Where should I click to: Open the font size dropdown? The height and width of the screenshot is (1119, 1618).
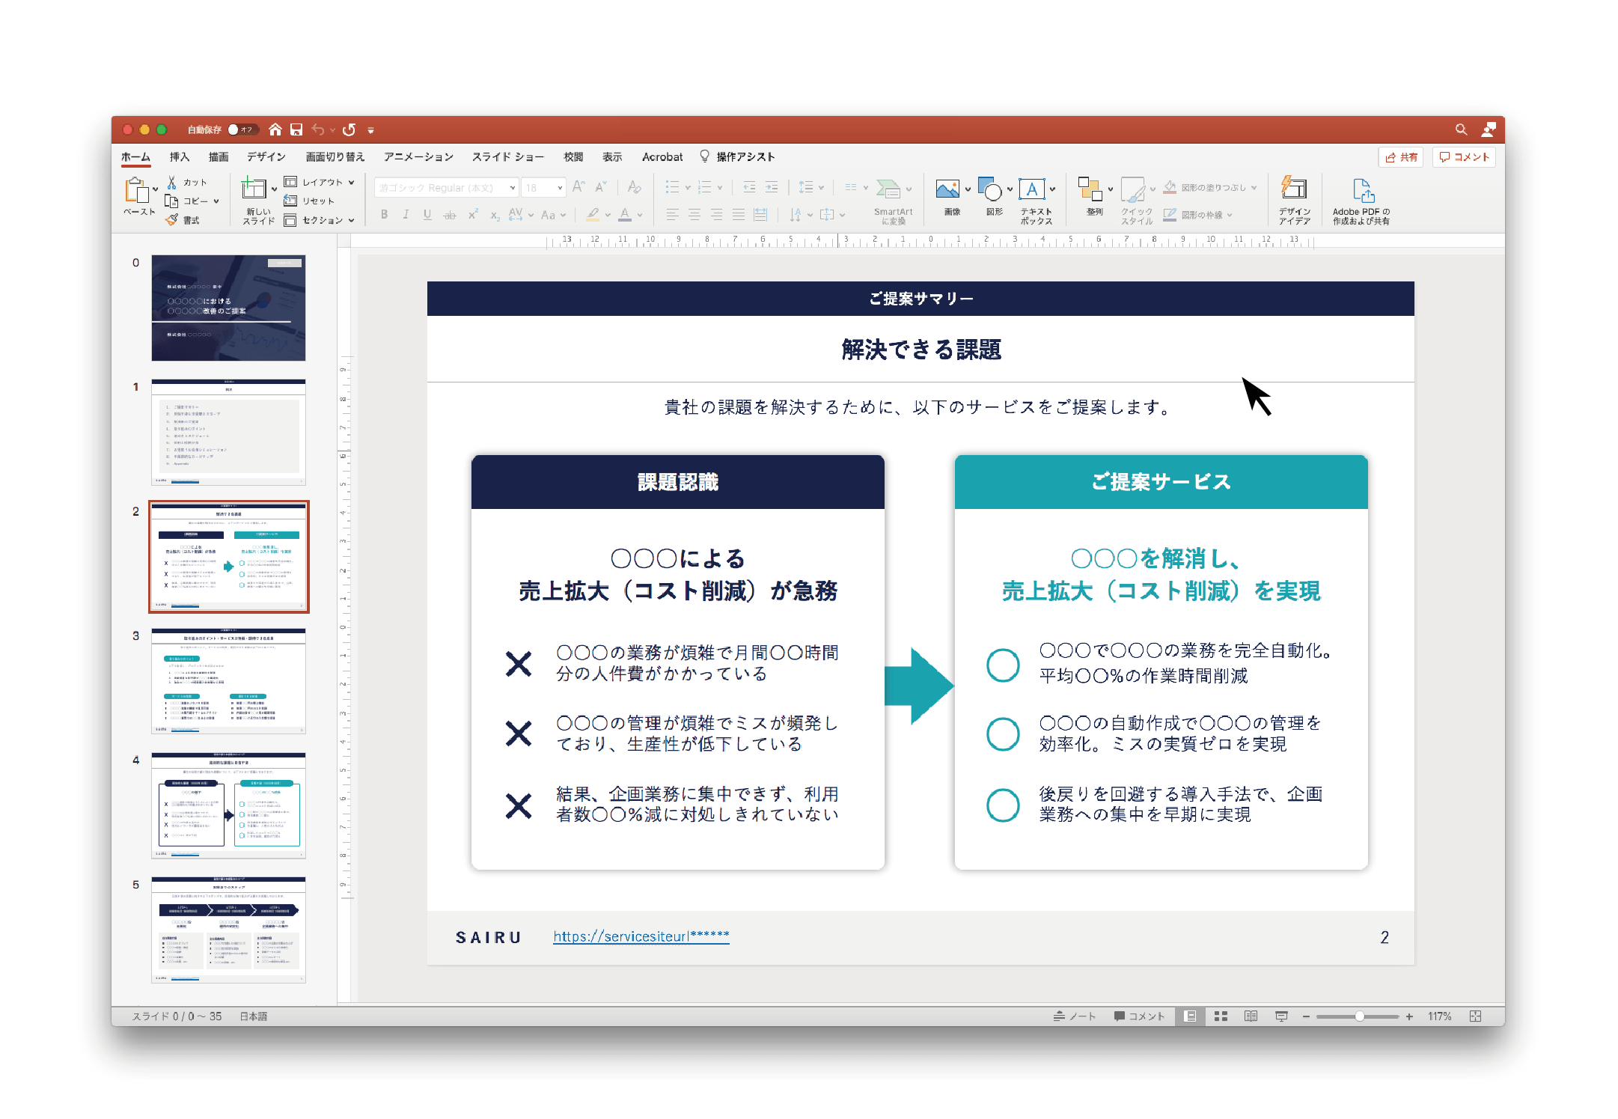pyautogui.click(x=558, y=187)
